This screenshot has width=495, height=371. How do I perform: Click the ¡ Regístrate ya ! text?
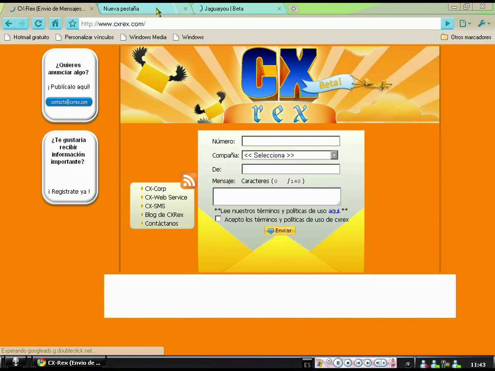pyautogui.click(x=69, y=192)
